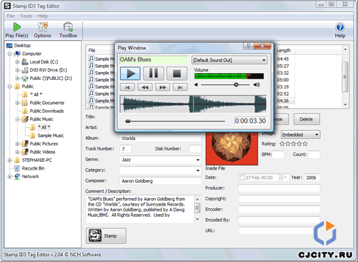Click the Copyright input field
This screenshot has width=358, height=262.
tap(279, 198)
